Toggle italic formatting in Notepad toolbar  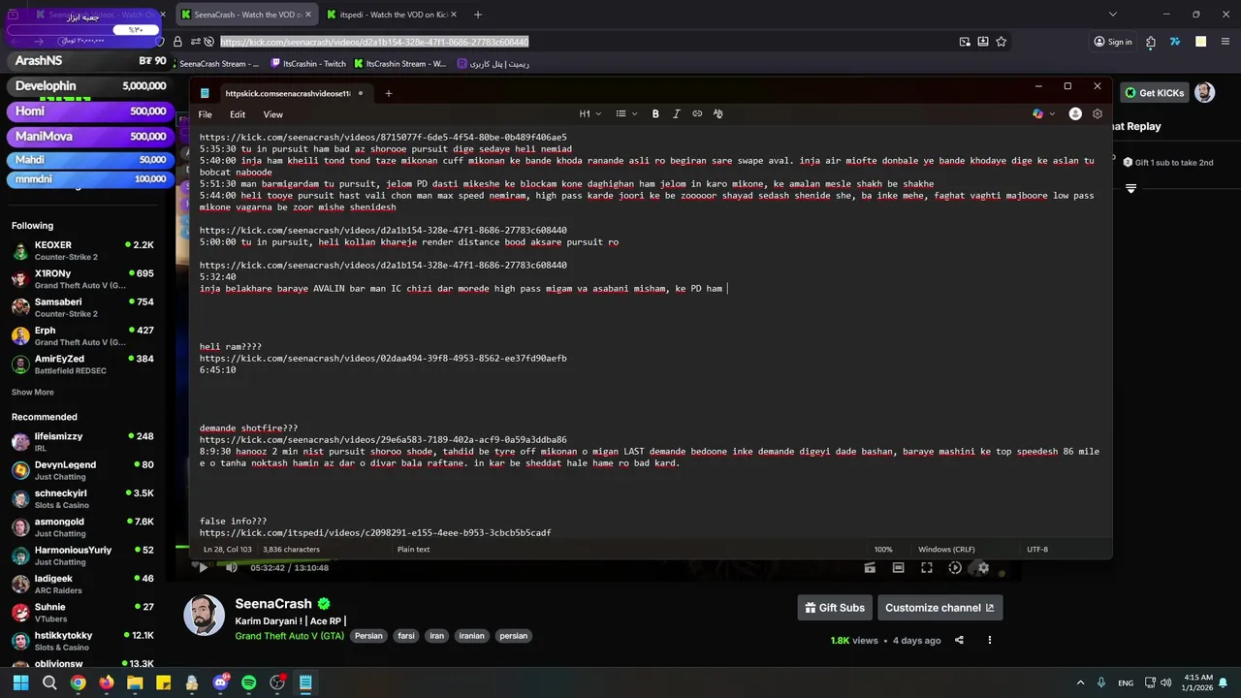coord(676,113)
